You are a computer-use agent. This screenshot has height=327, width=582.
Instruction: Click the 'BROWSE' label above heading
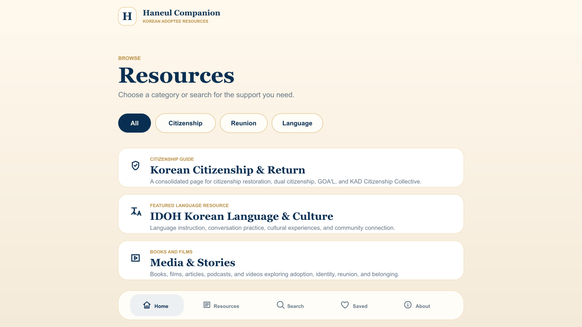pyautogui.click(x=130, y=58)
